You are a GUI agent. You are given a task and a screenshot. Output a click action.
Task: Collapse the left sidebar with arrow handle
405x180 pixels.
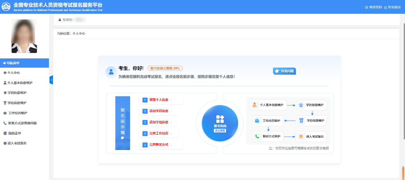(51, 80)
